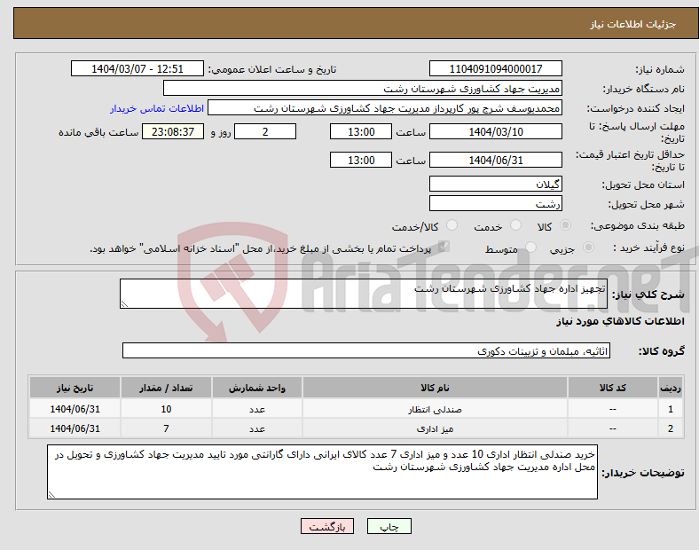
Task: Select the جزیی purchase type radio
Action: pyautogui.click(x=588, y=247)
